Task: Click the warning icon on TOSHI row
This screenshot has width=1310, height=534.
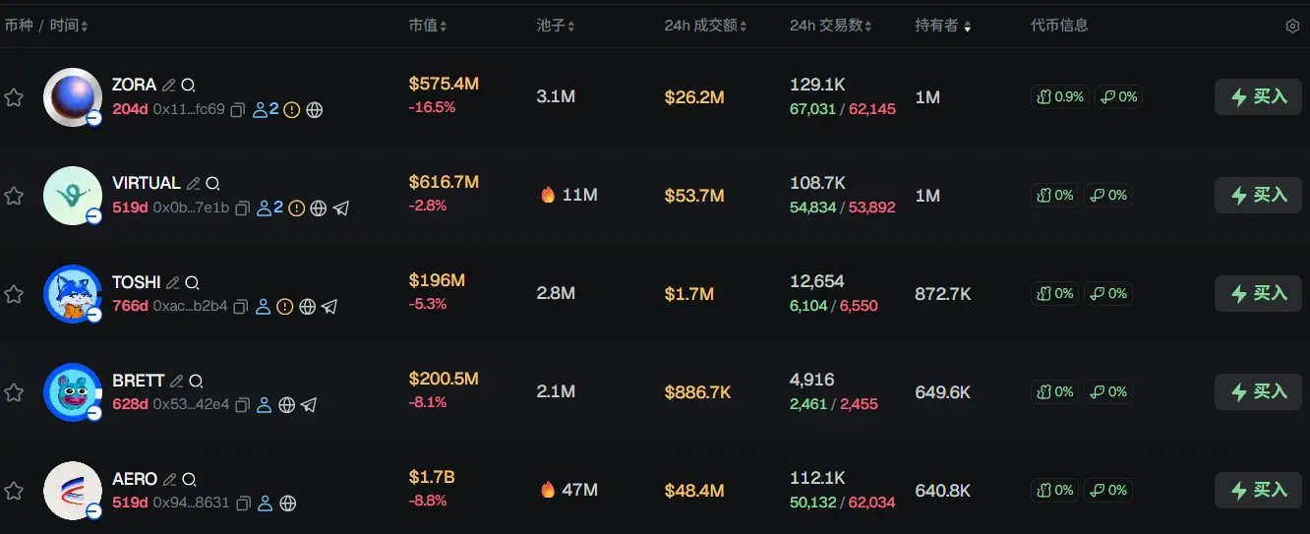Action: tap(285, 307)
